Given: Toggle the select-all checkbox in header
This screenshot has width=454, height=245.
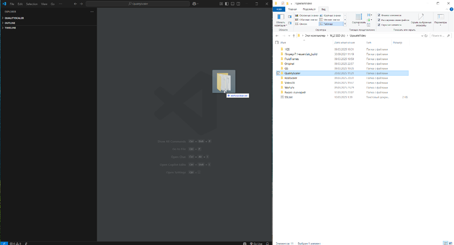Looking at the screenshot, I should (x=277, y=42).
